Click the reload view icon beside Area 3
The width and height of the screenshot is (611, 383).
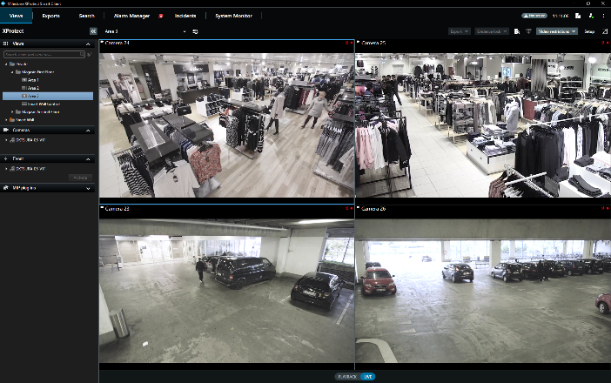(x=196, y=31)
